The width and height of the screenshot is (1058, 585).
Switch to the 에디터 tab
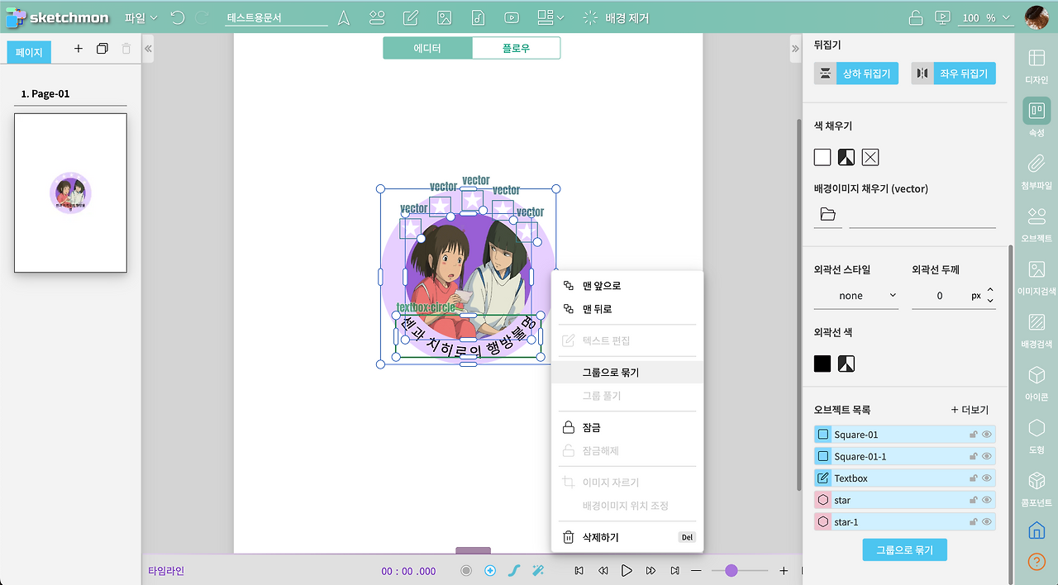(427, 48)
